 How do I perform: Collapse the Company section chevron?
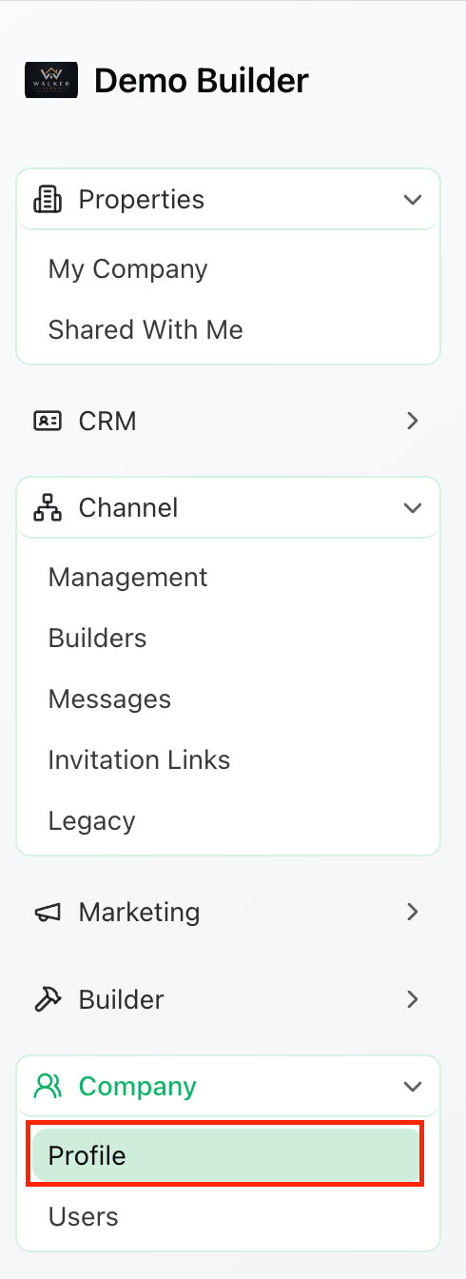413,1087
